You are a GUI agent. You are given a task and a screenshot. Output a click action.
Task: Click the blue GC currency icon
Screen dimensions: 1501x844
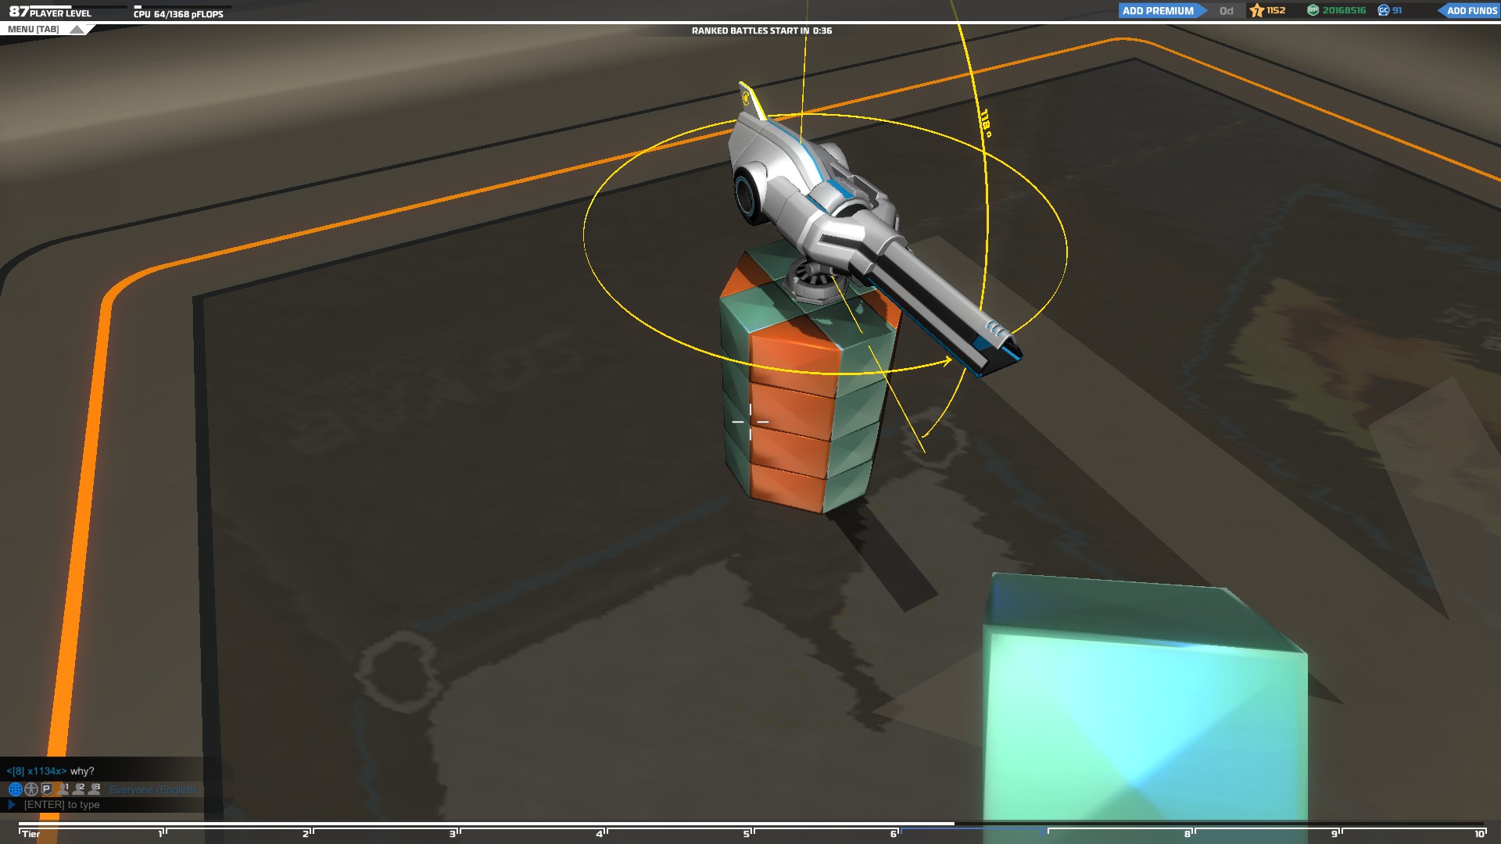coord(1383,10)
